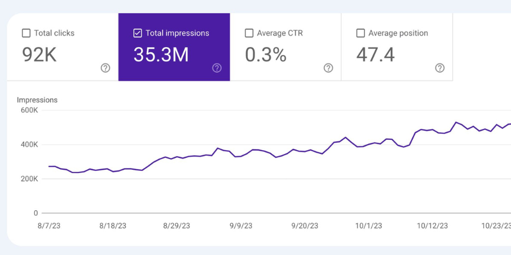Viewport: 511px width, 255px height.
Task: Select the 8/29/23 date marker
Action: pyautogui.click(x=177, y=226)
